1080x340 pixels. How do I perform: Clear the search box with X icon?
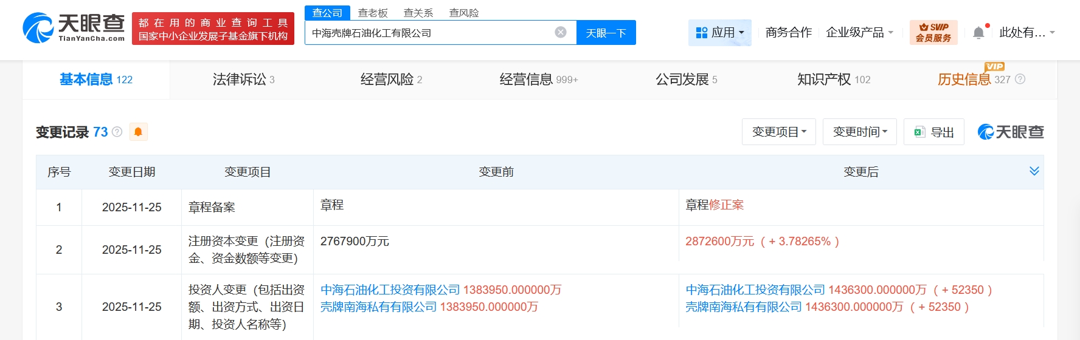(x=561, y=32)
